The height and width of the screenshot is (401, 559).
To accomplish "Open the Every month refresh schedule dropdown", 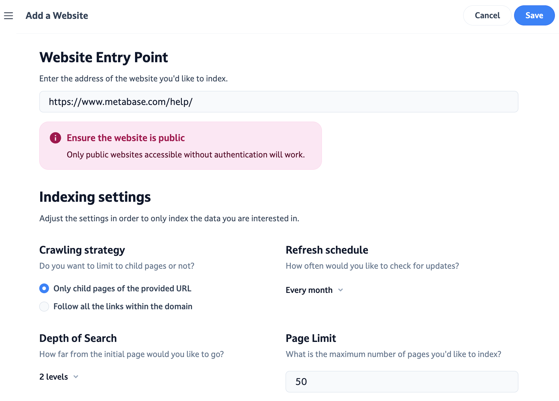I will coord(309,290).
